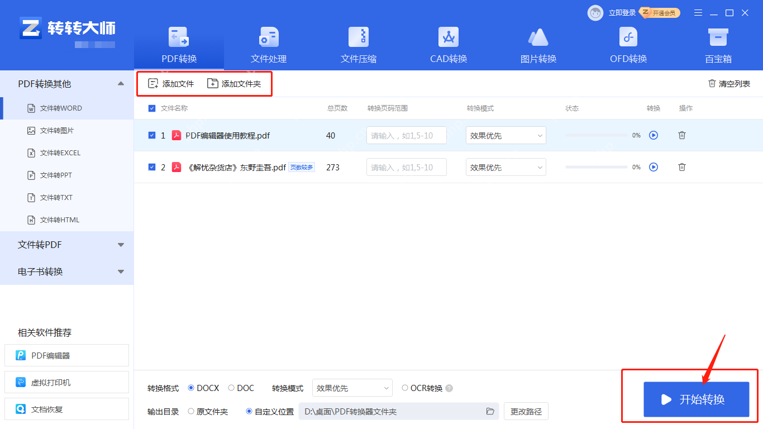
Task: Click the 开始转换 button
Action: (x=697, y=400)
